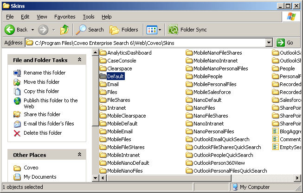Click the vertical scrollbar down arrow
The height and width of the screenshot is (193, 303).
click(x=95, y=178)
